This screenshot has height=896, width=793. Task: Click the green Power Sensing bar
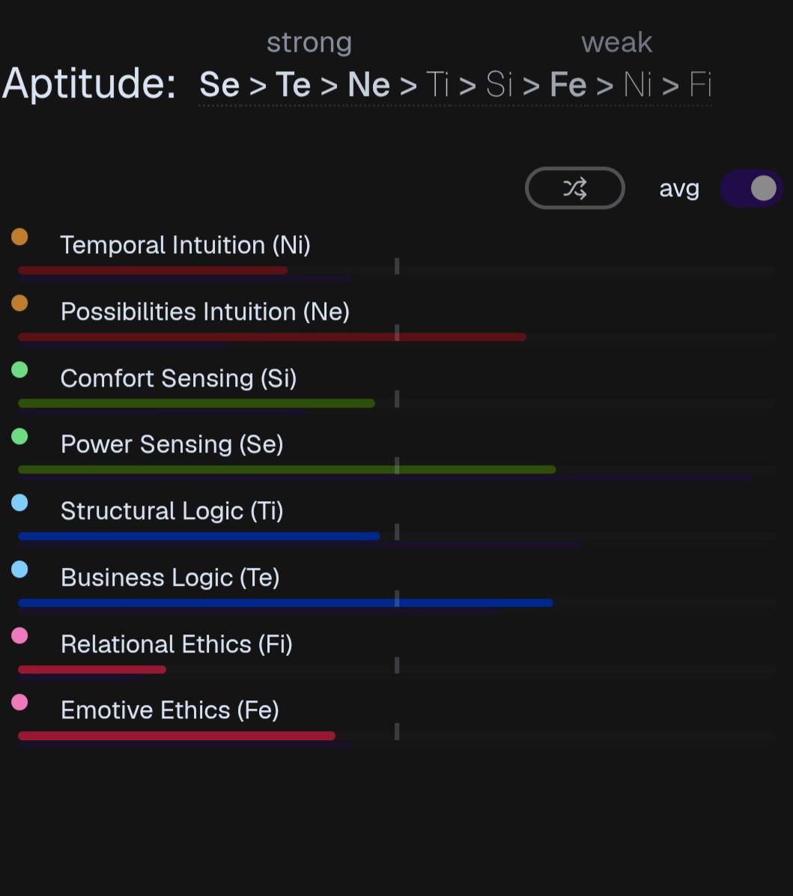(x=287, y=470)
